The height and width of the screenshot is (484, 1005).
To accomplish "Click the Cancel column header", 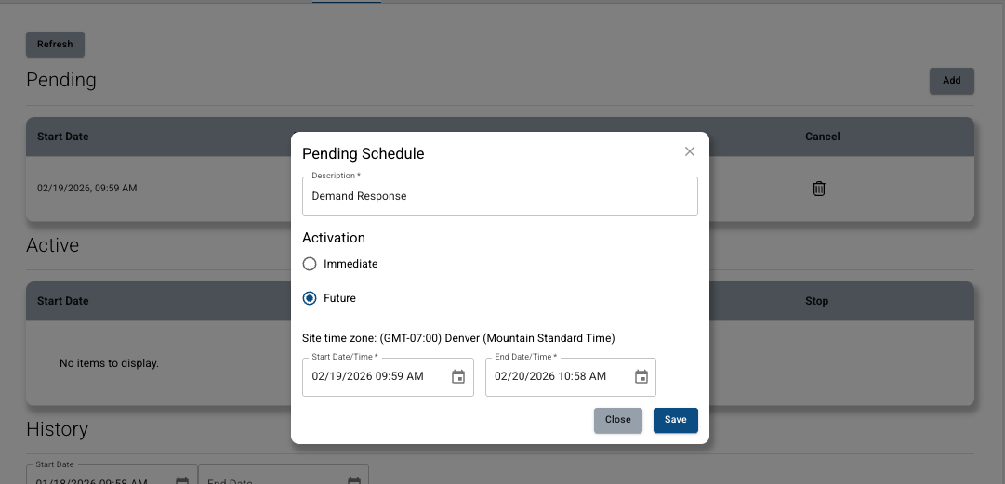I will pyautogui.click(x=822, y=137).
